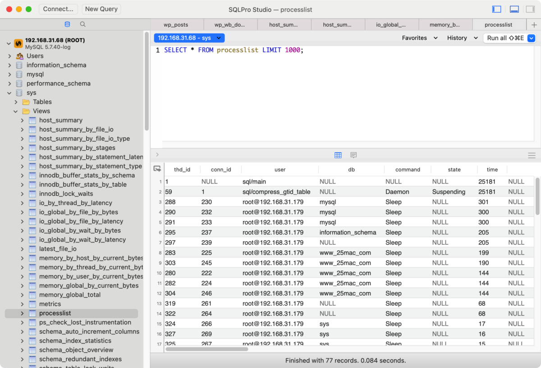Open the Favorites dropdown
Screen dimensions: 541x368
coord(420,38)
